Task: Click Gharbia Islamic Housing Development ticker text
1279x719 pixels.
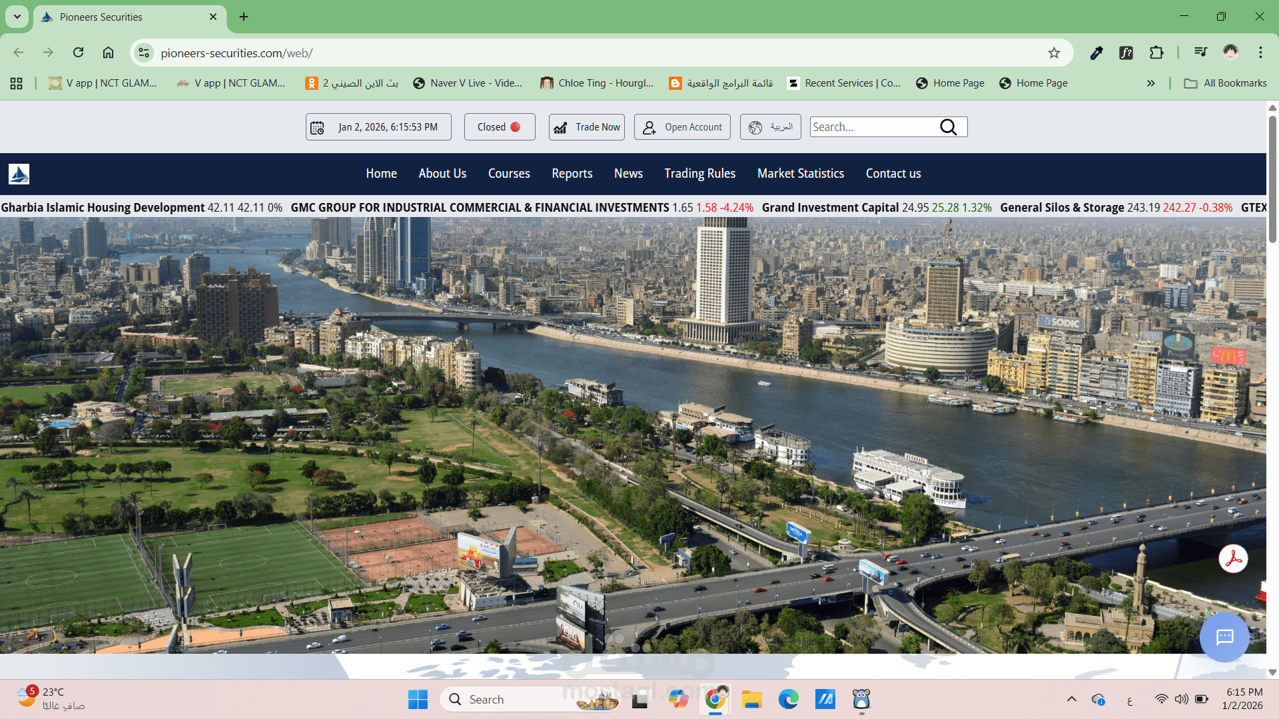Action: [x=103, y=208]
